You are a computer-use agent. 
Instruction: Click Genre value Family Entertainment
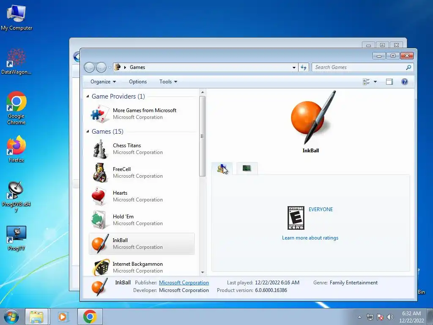(354, 282)
